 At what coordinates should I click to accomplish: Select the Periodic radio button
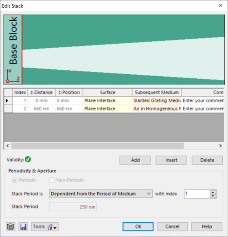[x=15, y=180]
